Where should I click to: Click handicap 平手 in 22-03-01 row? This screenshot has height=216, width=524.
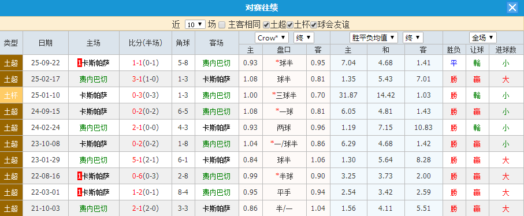click(x=284, y=192)
